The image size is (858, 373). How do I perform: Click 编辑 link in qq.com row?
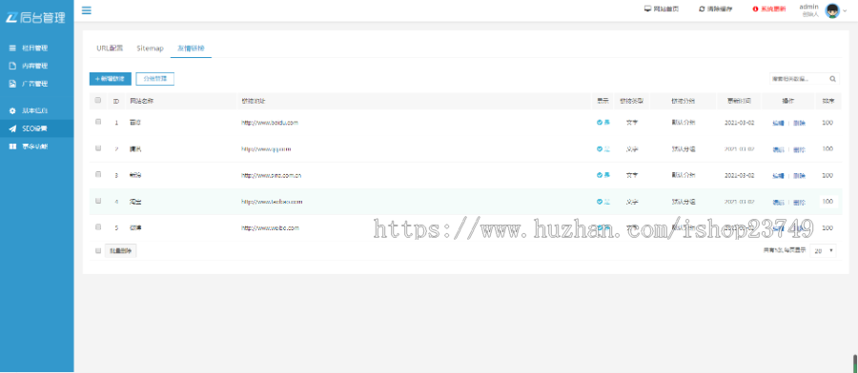pos(778,149)
